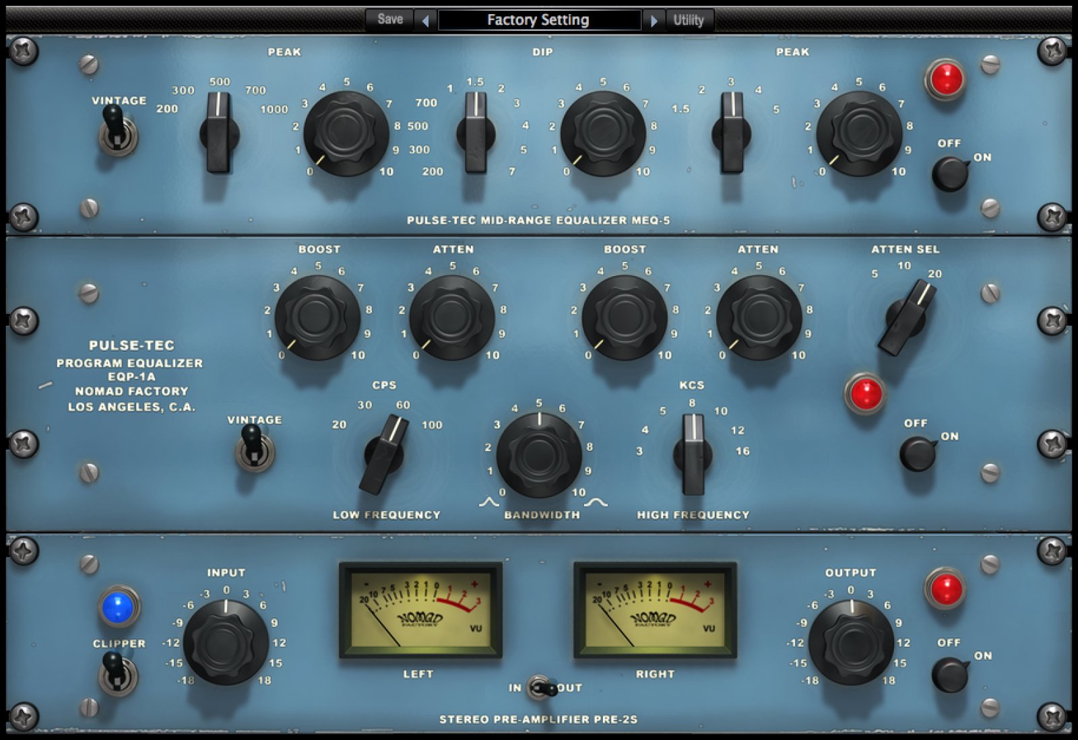Click the blue CLIPPER indicator lamp

(118, 607)
